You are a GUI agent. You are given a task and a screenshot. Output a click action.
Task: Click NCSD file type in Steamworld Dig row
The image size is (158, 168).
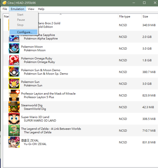123,107
